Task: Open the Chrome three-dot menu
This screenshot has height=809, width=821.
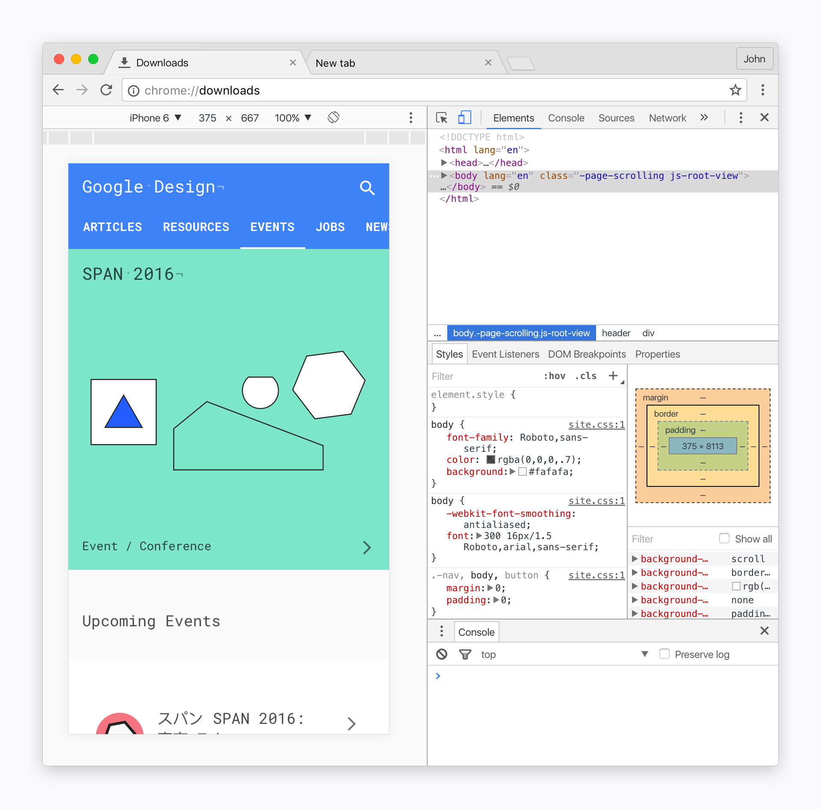Action: (x=762, y=90)
